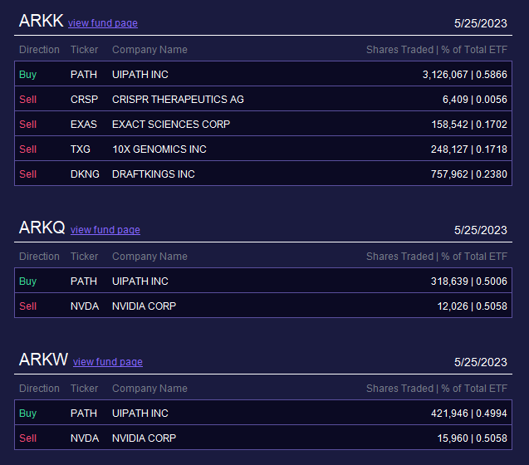
Task: Select value 12,026 | 0.5058
Action: (x=472, y=306)
